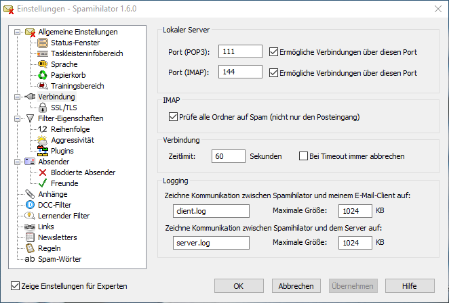The image size is (449, 303).
Task: Click the Trainingsbereich magnifier icon
Action: click(x=43, y=86)
